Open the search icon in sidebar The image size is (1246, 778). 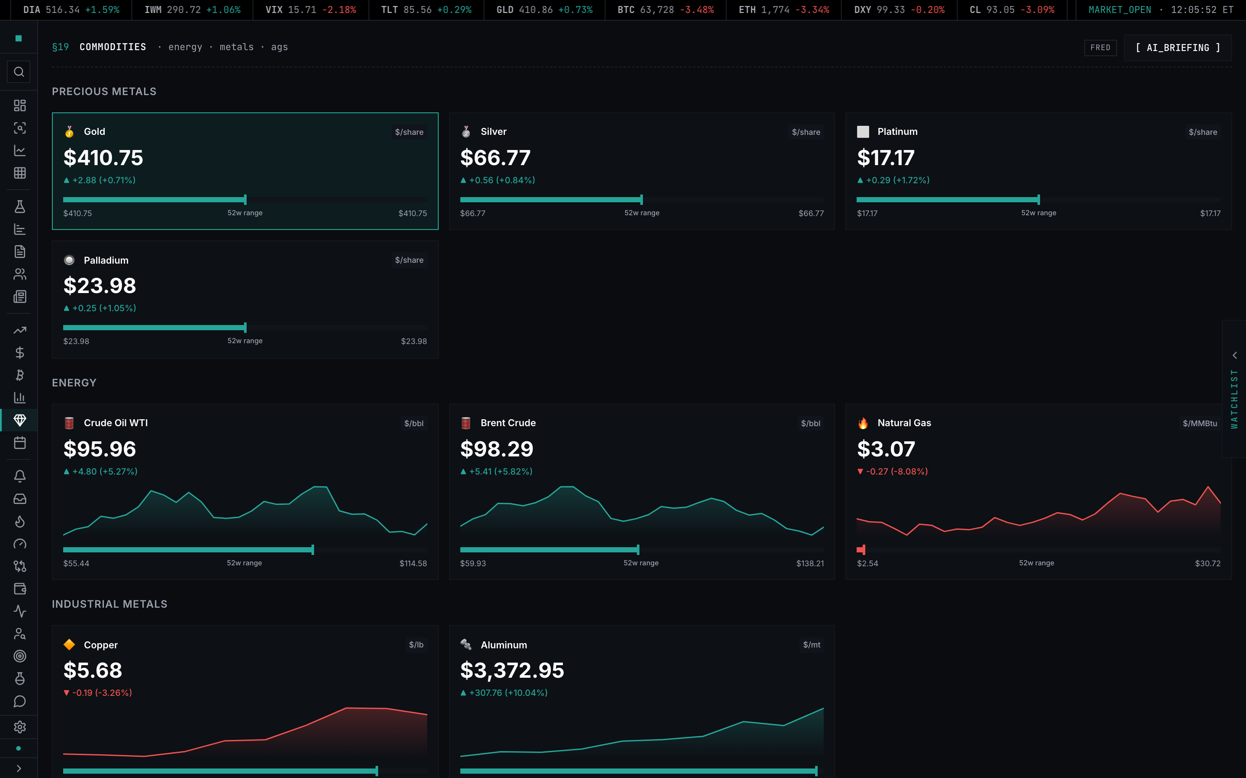click(19, 72)
